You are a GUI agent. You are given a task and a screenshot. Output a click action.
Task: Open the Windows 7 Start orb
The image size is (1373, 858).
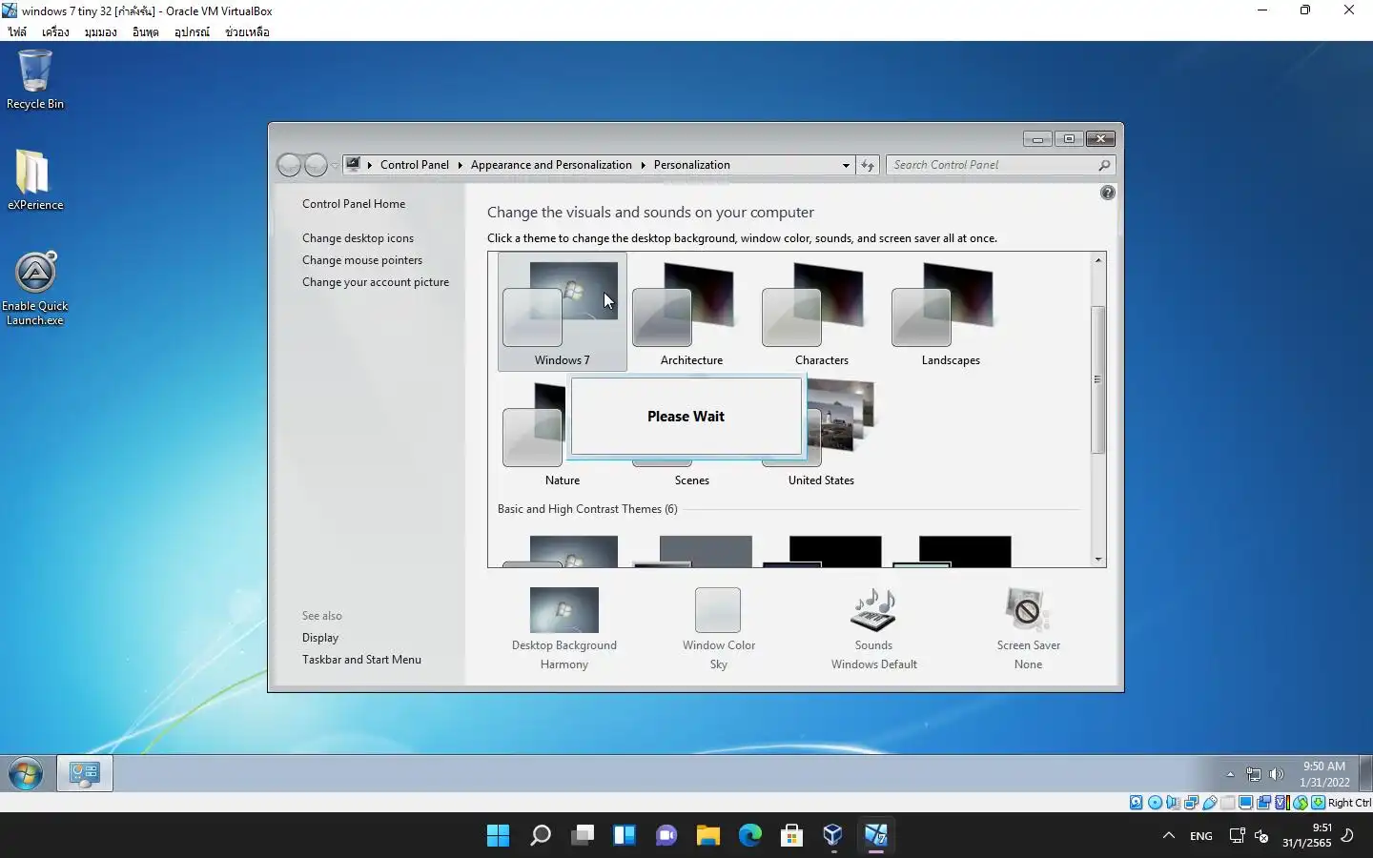point(26,773)
